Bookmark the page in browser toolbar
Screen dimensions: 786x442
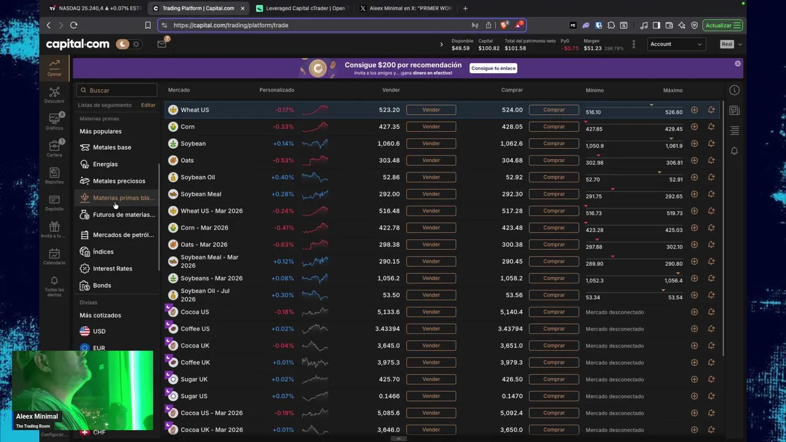tap(148, 25)
